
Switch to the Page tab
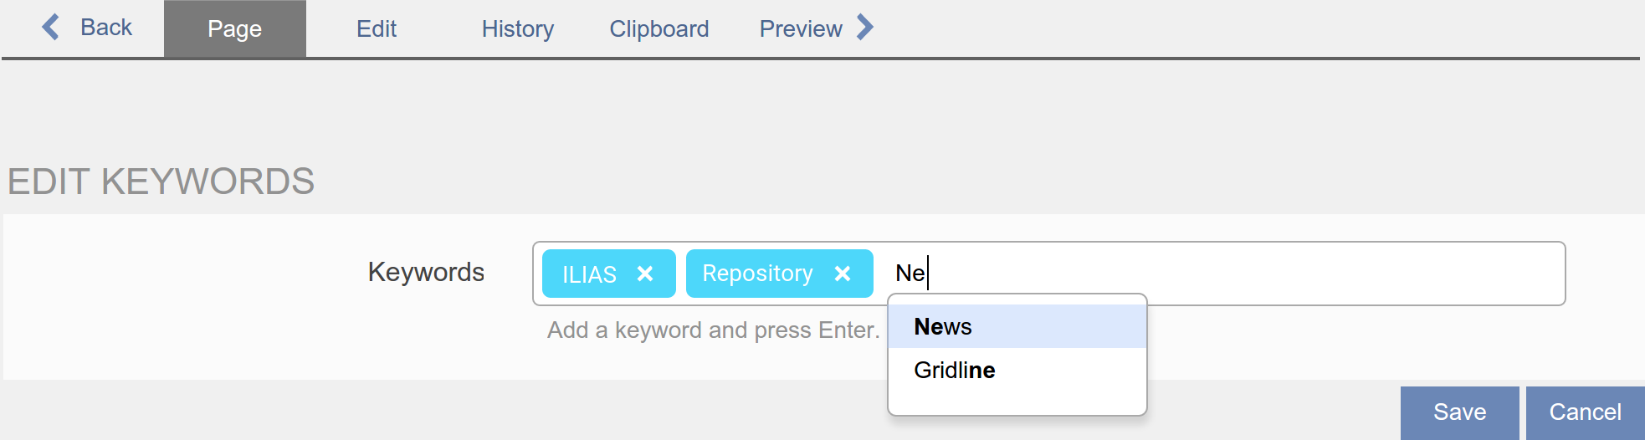click(234, 29)
